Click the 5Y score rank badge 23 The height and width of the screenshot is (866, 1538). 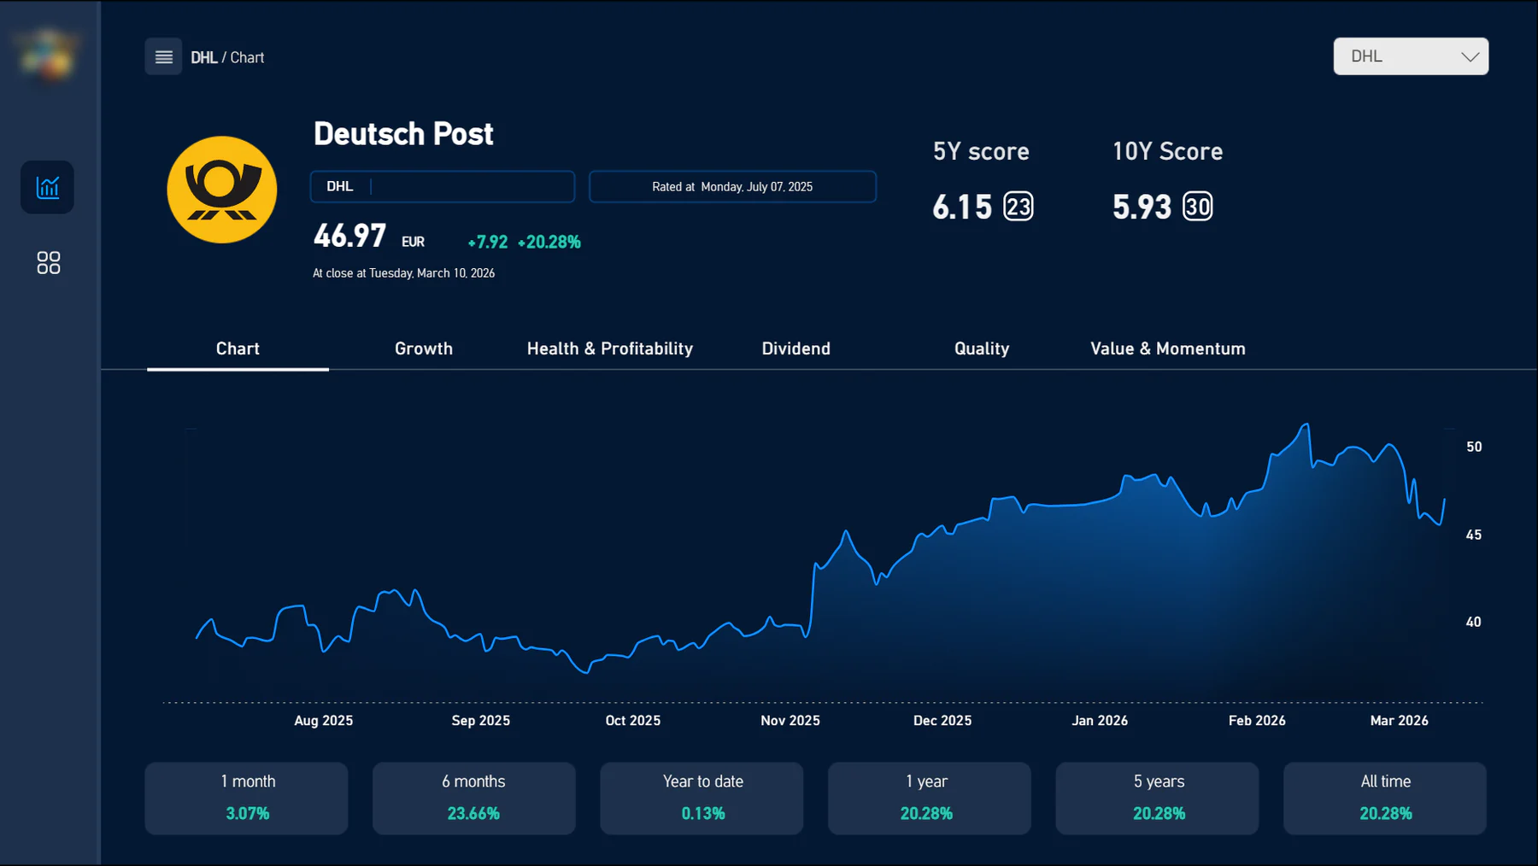click(1018, 207)
